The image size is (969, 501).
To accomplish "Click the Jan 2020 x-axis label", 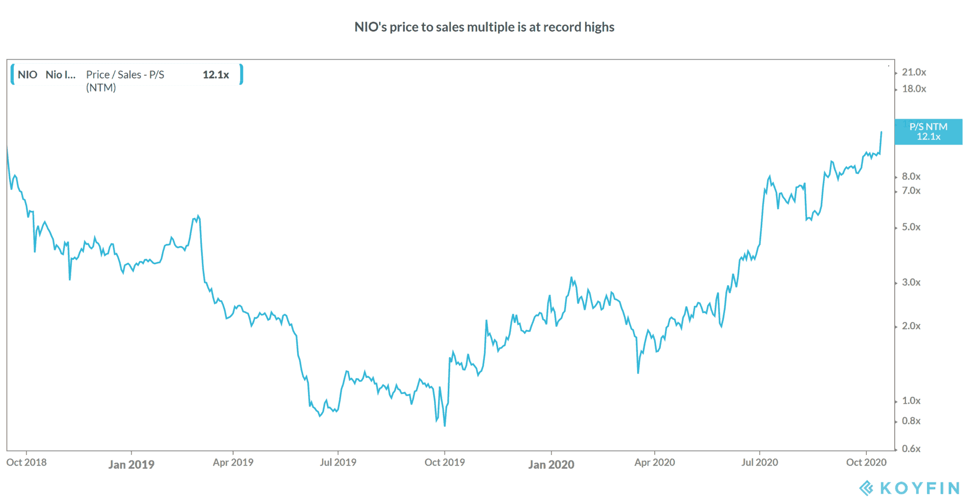I will (x=551, y=464).
